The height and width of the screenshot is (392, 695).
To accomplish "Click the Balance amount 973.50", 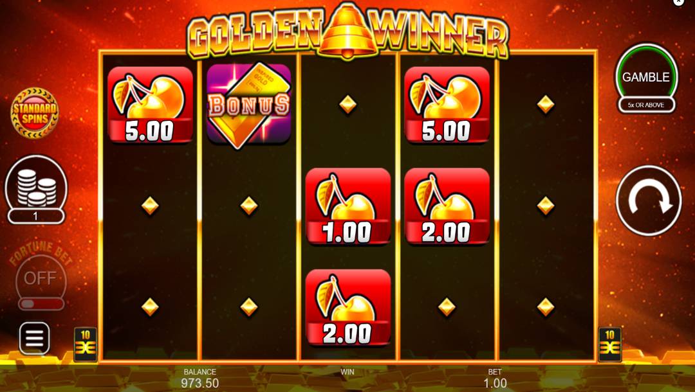I will tap(200, 383).
